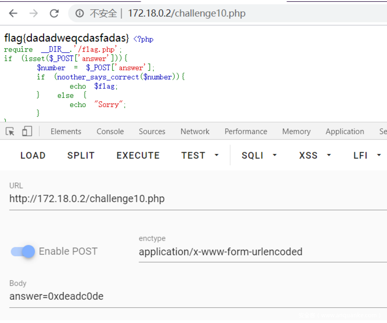Toggle the Enable POST switch
Viewport: 387px width, 323px height.
click(x=23, y=251)
